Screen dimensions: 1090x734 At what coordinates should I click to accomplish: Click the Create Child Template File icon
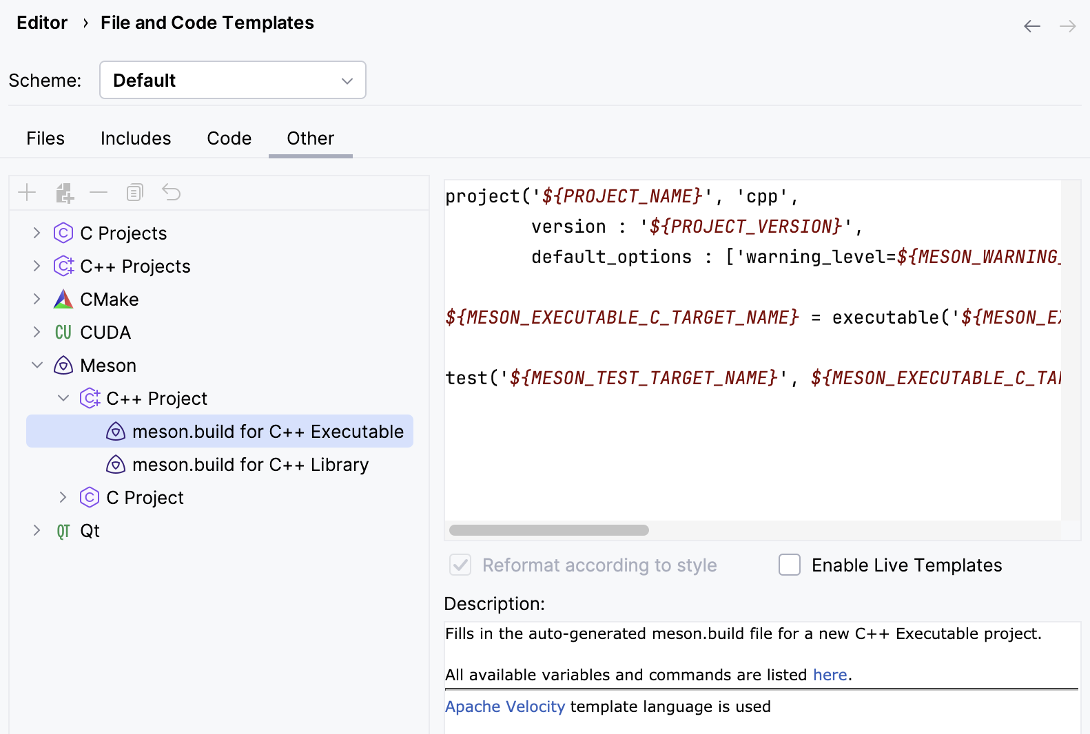point(64,193)
